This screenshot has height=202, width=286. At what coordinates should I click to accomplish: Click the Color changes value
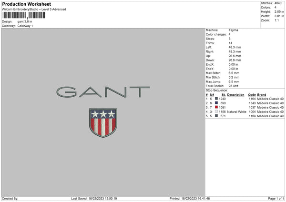(x=229, y=34)
